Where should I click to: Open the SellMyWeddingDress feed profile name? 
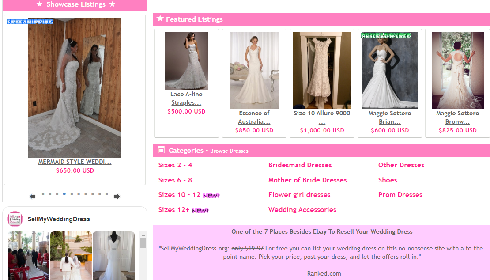59,219
